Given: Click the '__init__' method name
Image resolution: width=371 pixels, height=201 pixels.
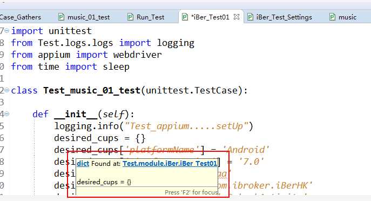Looking at the screenshot, I should point(76,115).
